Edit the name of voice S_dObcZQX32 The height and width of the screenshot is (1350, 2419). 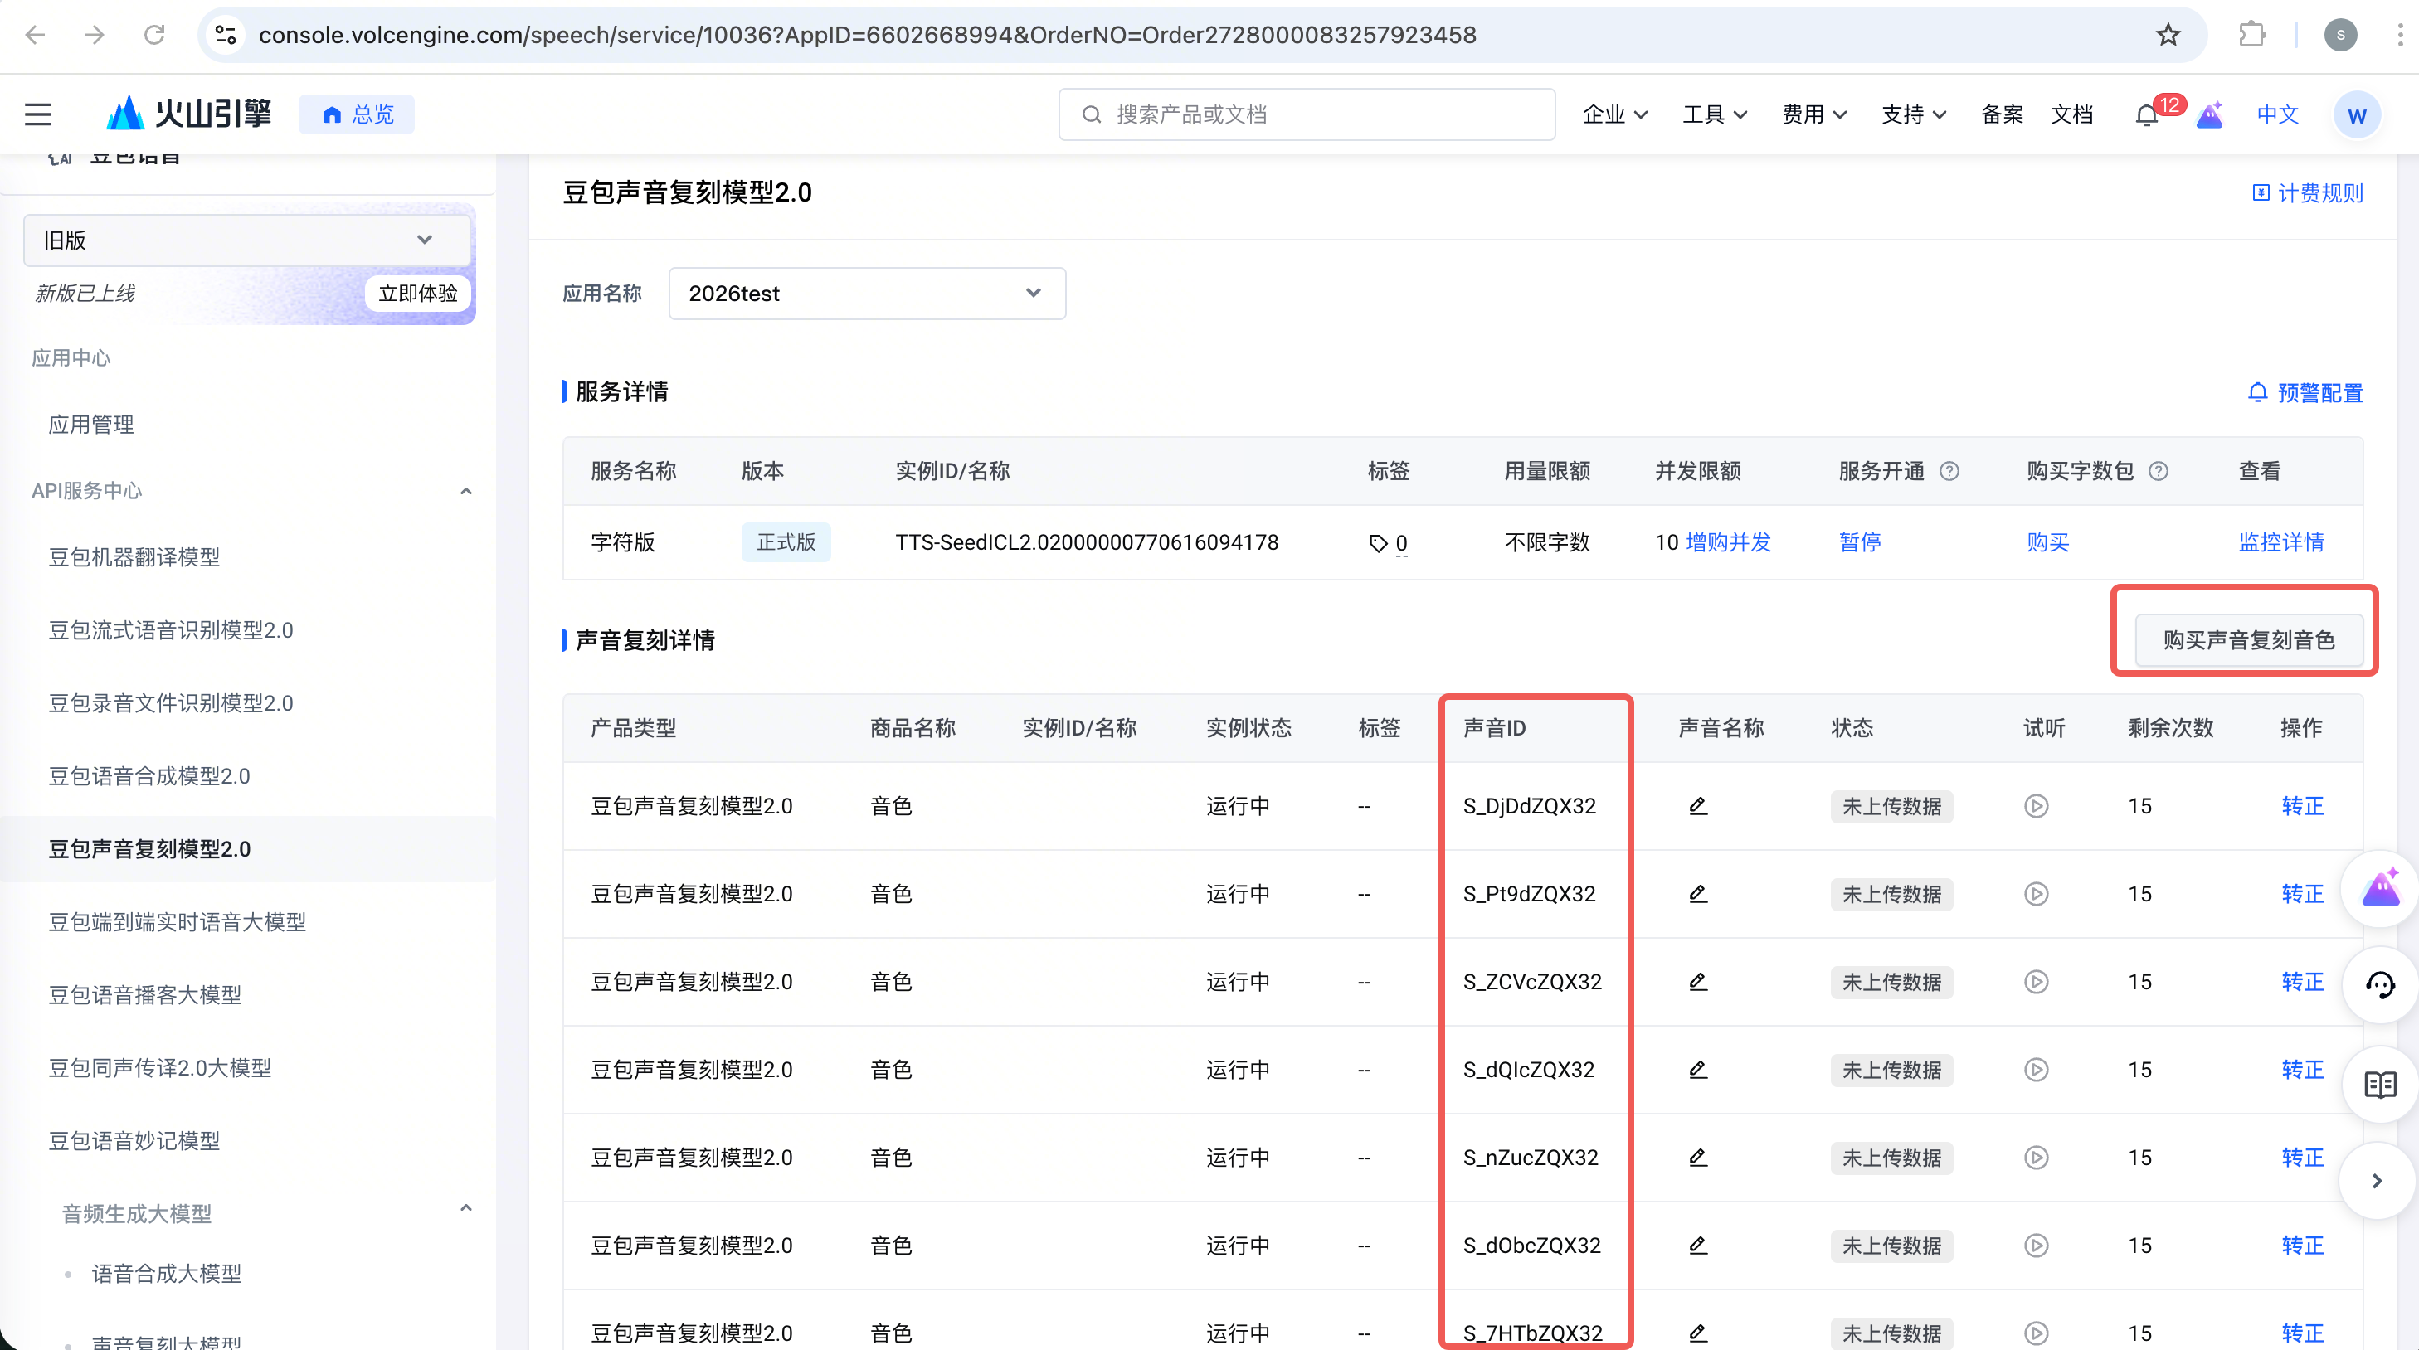(1698, 1246)
